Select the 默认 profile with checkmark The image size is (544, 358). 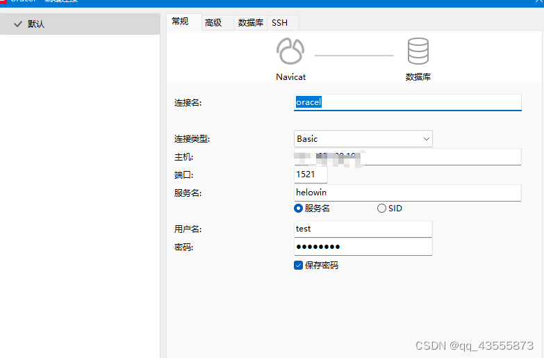pos(80,24)
